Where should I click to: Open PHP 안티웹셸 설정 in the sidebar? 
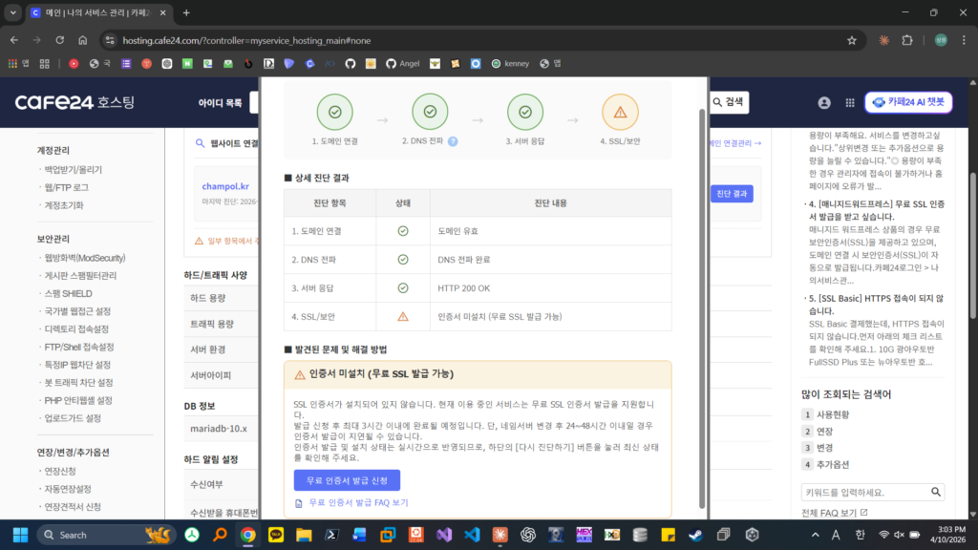coord(78,400)
